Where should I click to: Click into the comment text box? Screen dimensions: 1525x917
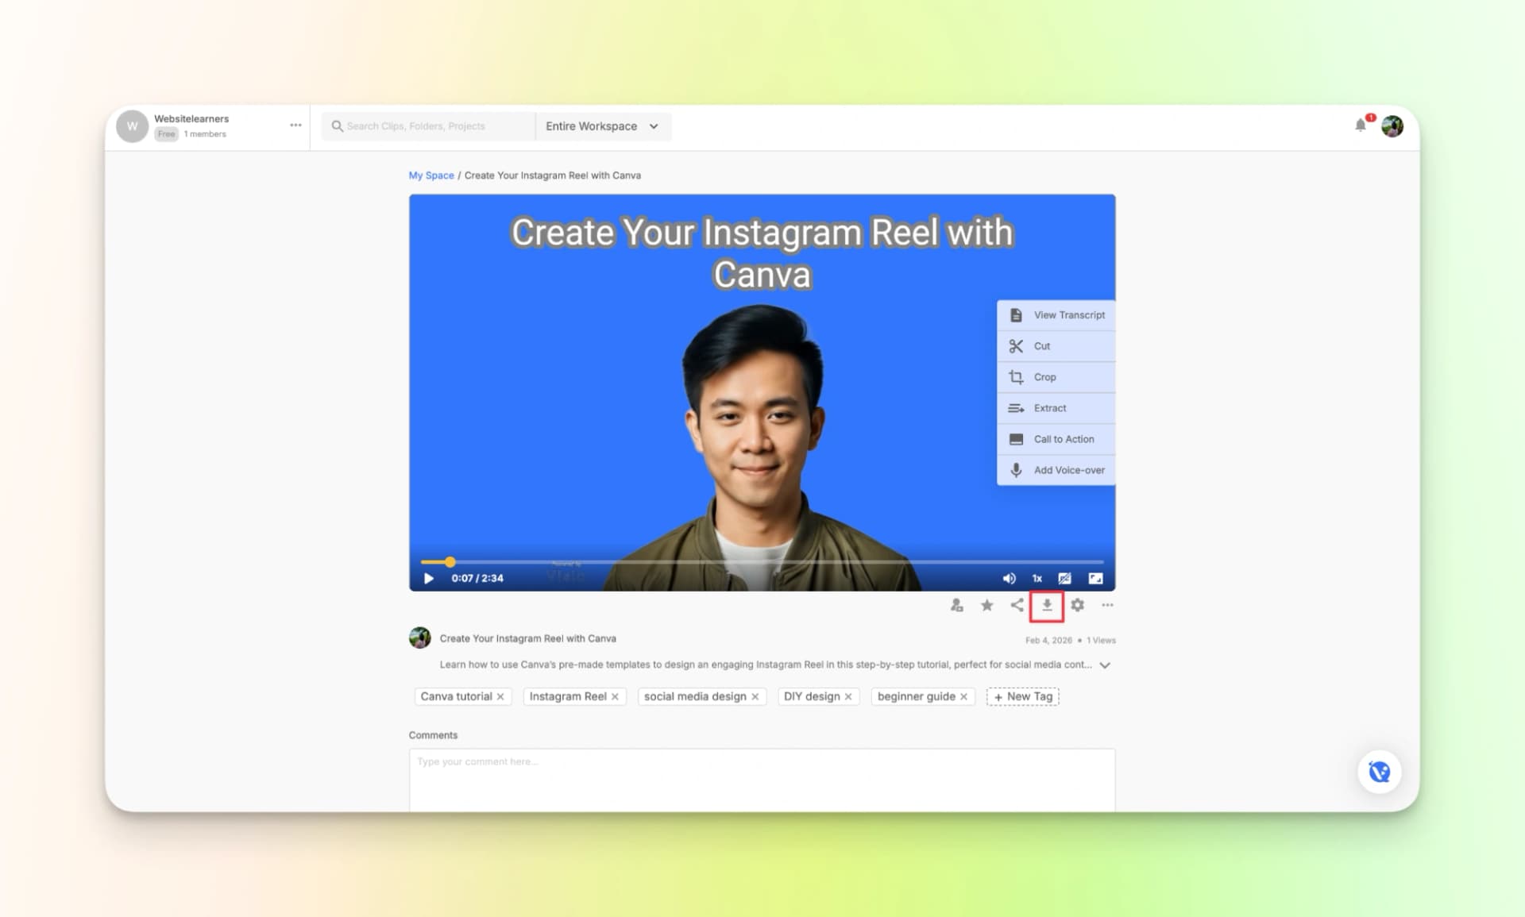[761, 778]
